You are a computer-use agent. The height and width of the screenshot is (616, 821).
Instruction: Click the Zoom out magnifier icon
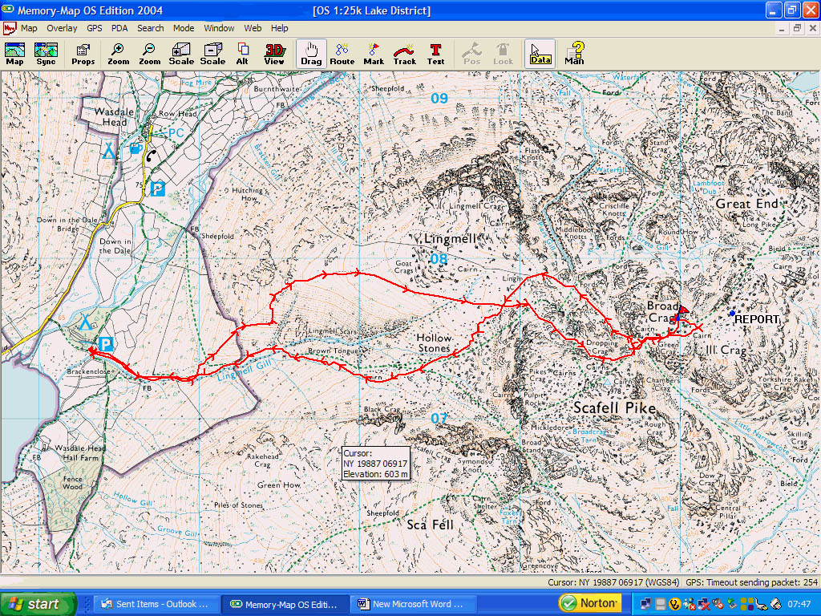(x=150, y=54)
